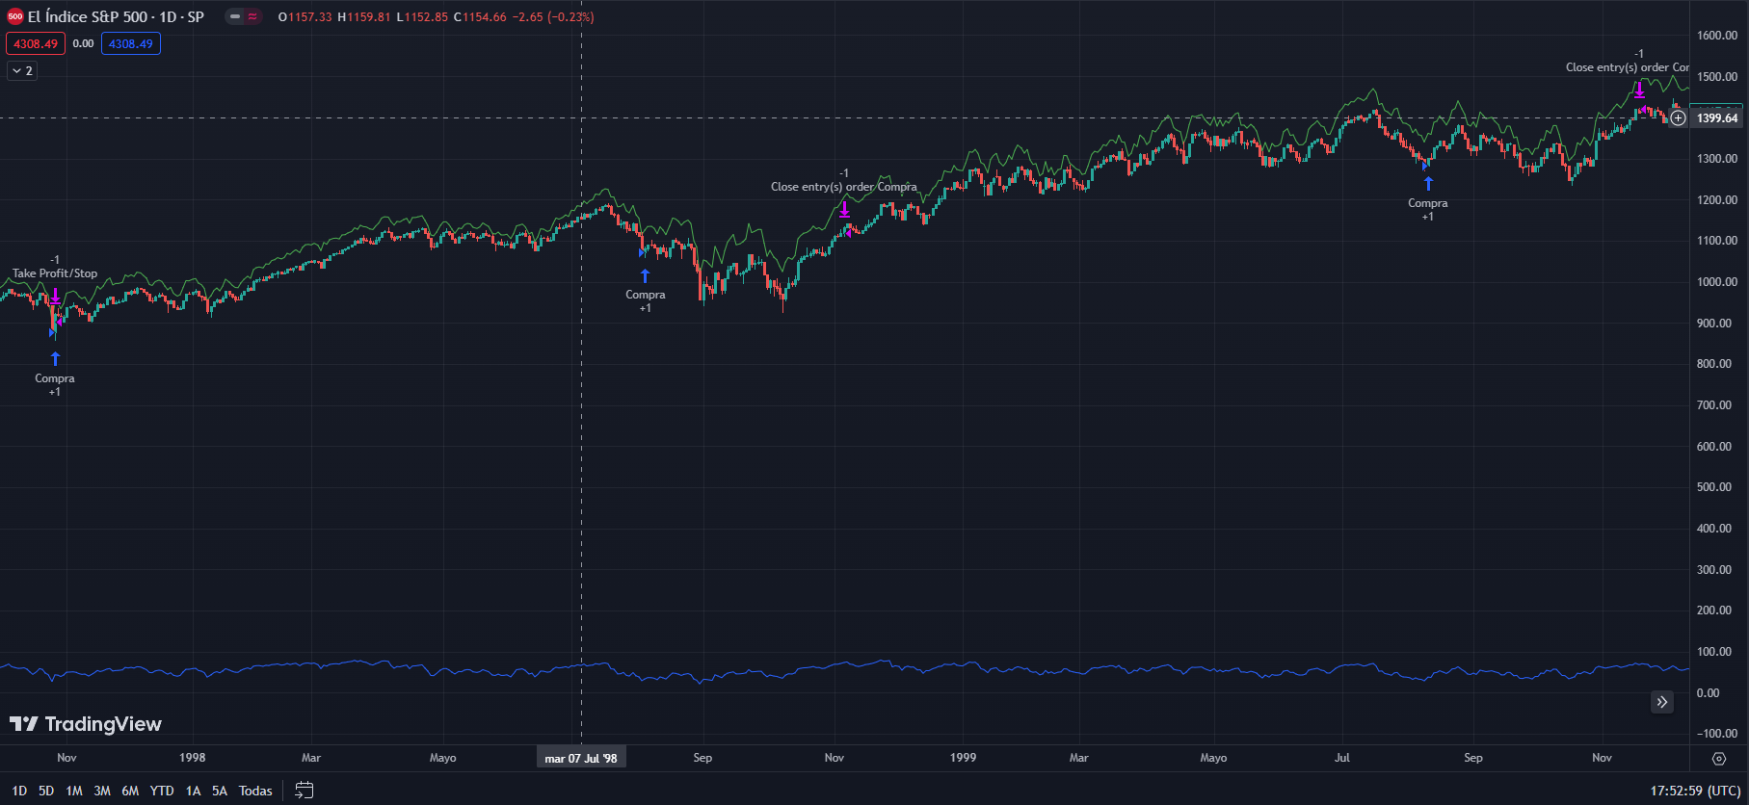Click the O1157.33 open value
Image resolution: width=1749 pixels, height=805 pixels.
click(305, 17)
